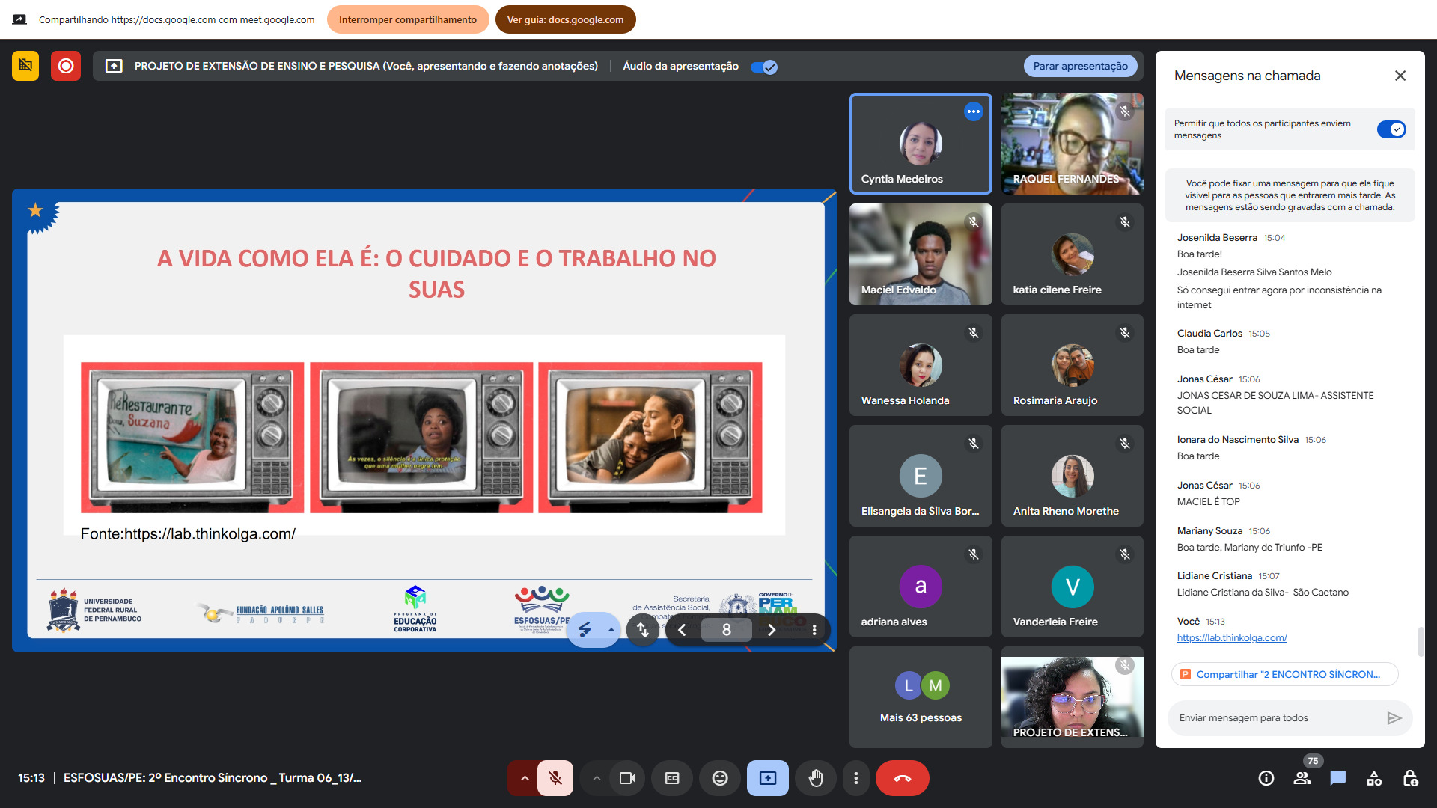Open the slide control three-dot menu
The height and width of the screenshot is (808, 1437).
click(x=814, y=630)
